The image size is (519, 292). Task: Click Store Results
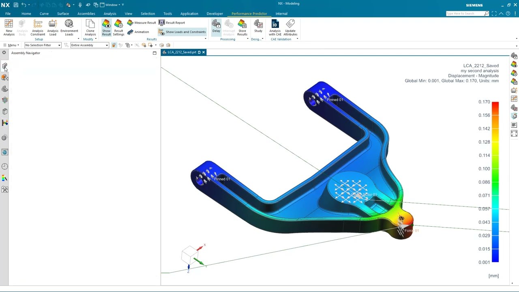click(242, 28)
